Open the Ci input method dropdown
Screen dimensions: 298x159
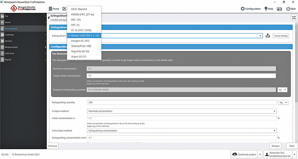tap(182, 111)
